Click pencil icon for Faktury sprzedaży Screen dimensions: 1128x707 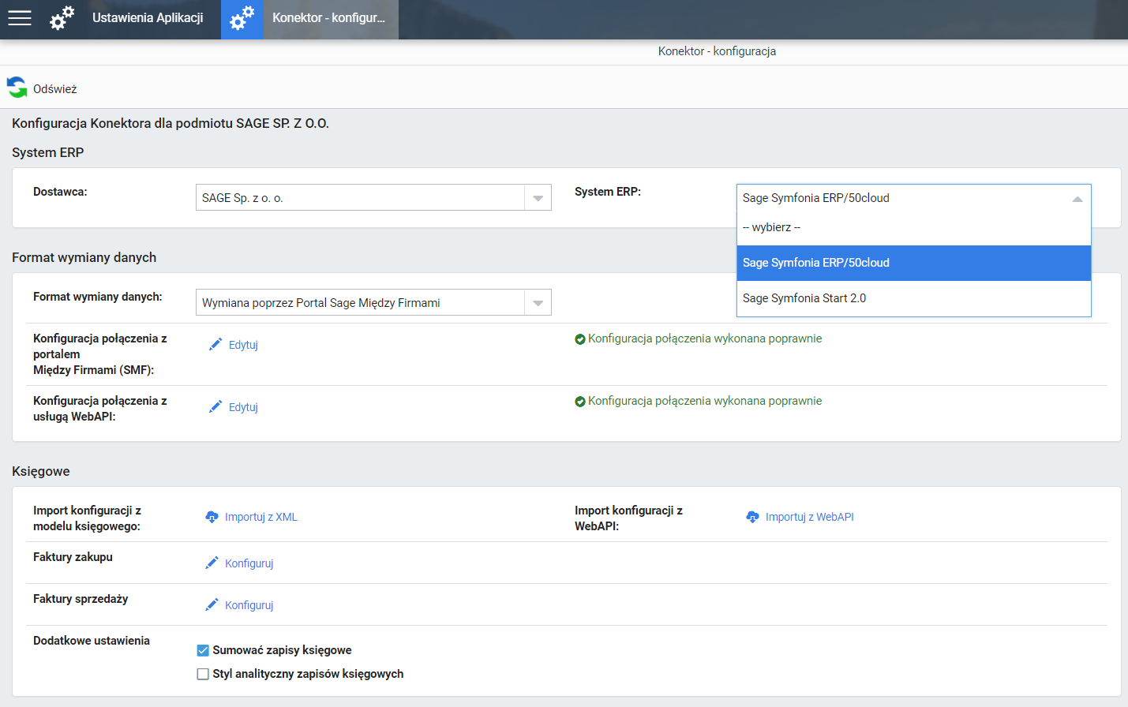tap(212, 604)
